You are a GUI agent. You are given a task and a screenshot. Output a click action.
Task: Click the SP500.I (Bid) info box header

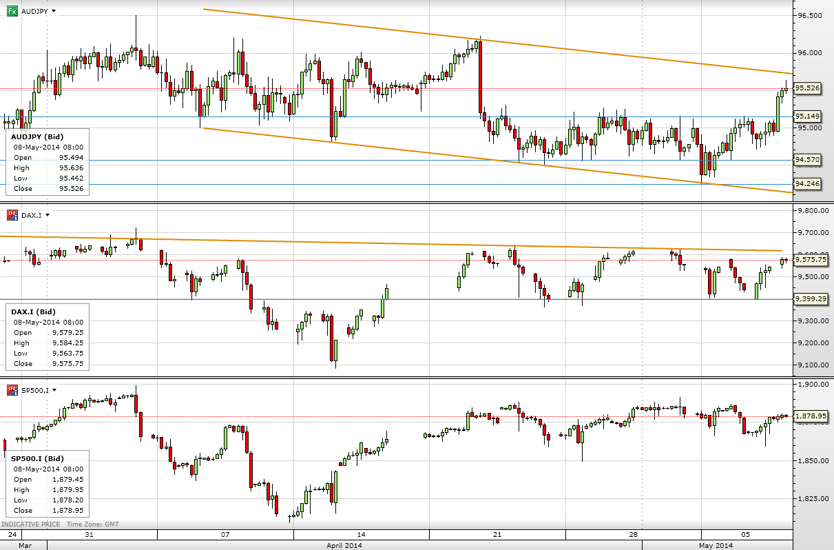tap(39, 458)
